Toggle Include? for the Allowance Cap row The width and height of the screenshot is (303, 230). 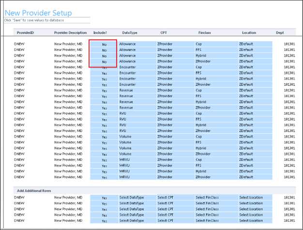(104, 44)
